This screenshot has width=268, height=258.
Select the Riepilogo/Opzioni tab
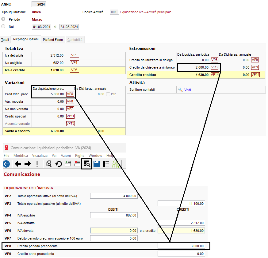(26, 39)
